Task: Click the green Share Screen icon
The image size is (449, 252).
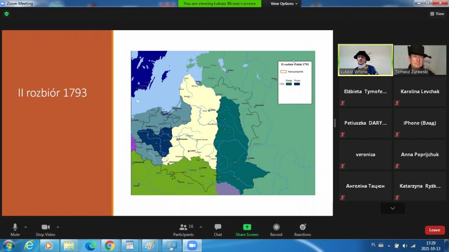Action: click(247, 227)
